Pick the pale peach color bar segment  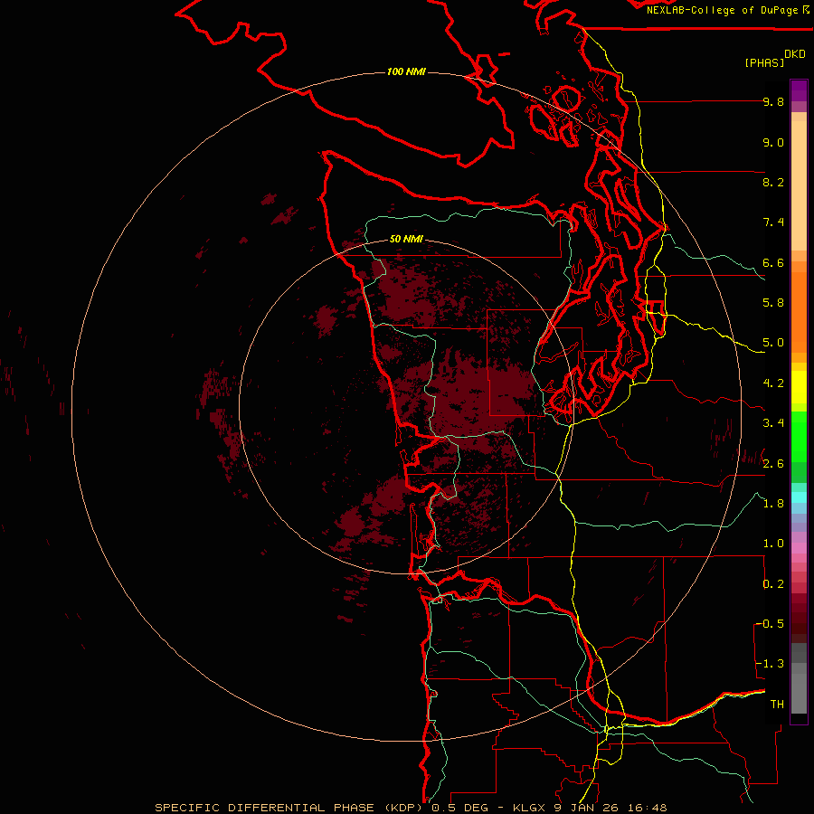click(799, 185)
